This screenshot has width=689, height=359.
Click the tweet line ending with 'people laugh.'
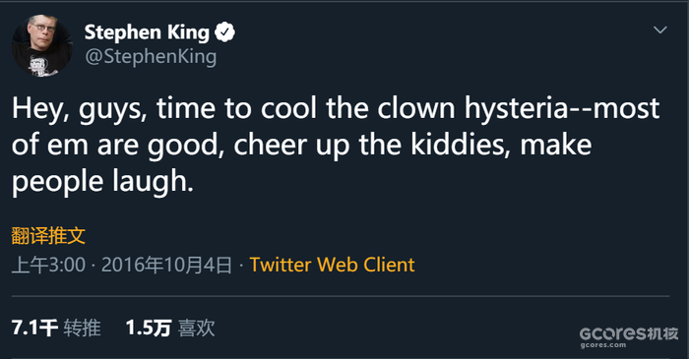[x=102, y=182]
